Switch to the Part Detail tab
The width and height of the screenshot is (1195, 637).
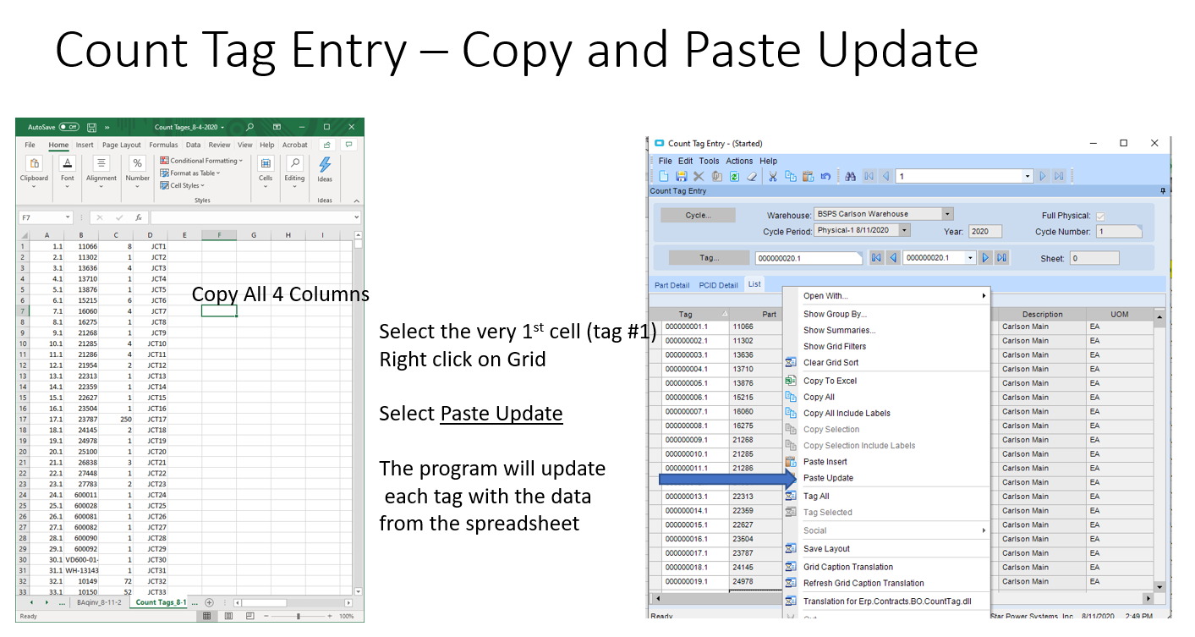[672, 285]
